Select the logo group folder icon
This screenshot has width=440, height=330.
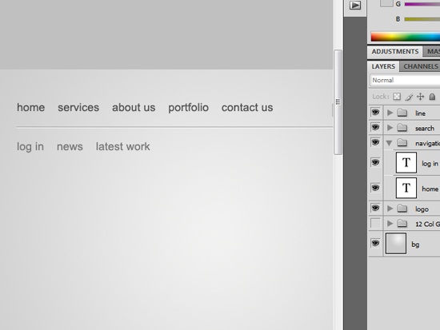402,209
